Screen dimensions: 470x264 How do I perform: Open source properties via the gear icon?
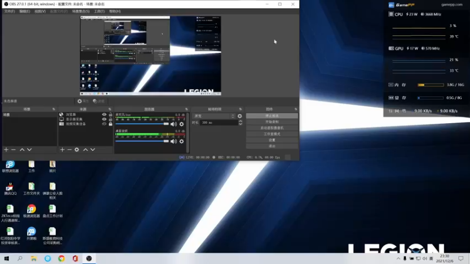click(77, 150)
